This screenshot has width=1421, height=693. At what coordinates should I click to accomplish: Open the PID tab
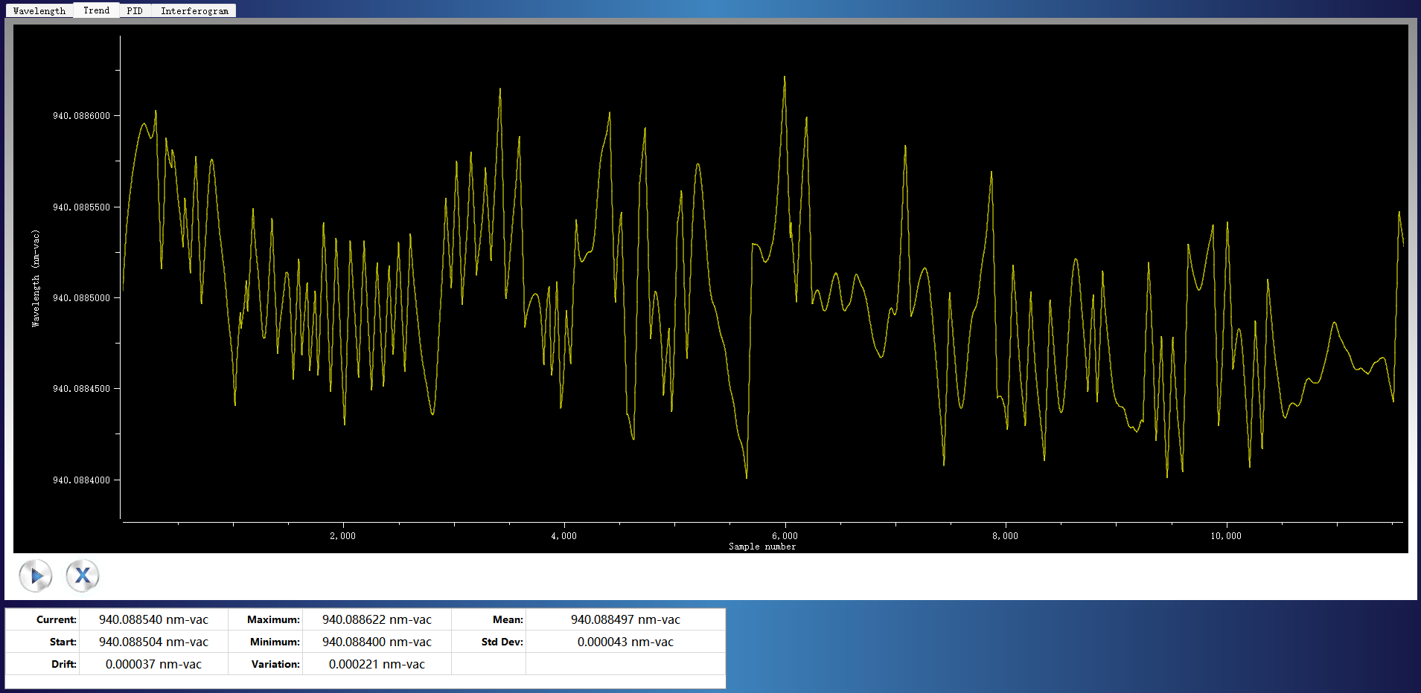tap(135, 10)
